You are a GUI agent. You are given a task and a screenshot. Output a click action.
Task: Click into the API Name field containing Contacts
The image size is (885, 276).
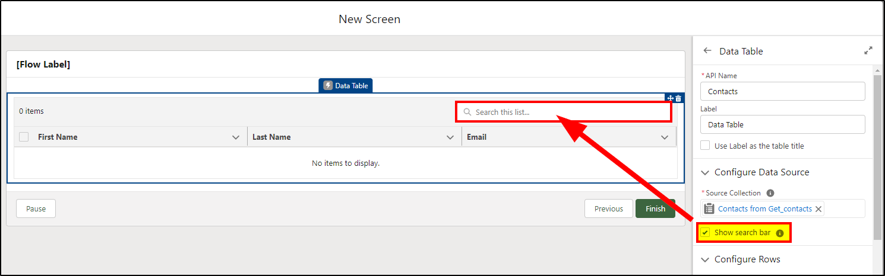pyautogui.click(x=783, y=91)
